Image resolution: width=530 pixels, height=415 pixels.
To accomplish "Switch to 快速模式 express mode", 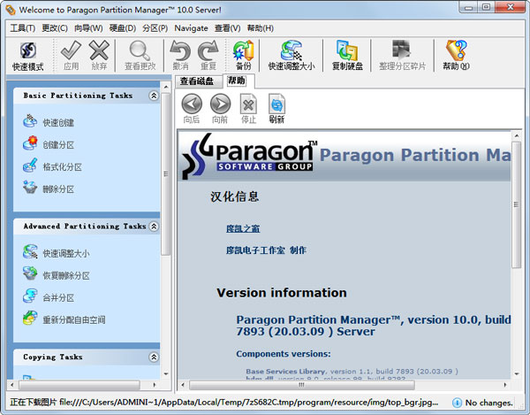I will [x=28, y=56].
